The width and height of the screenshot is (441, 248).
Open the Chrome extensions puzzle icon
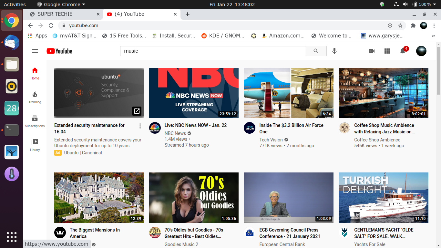(413, 26)
